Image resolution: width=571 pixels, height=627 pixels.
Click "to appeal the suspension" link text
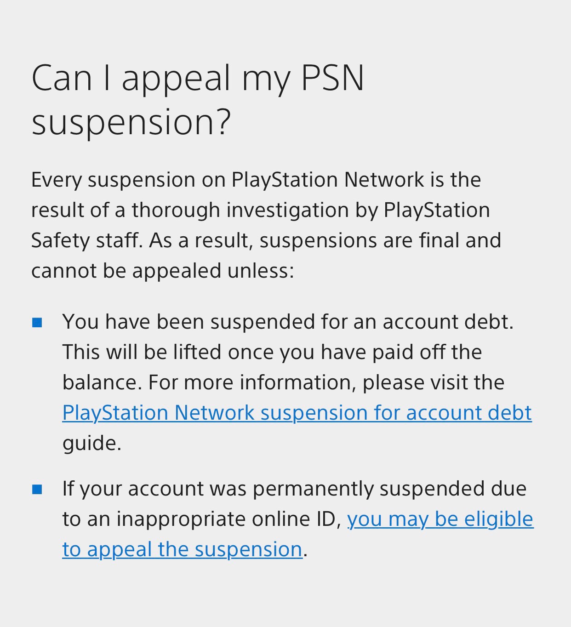pos(183,550)
